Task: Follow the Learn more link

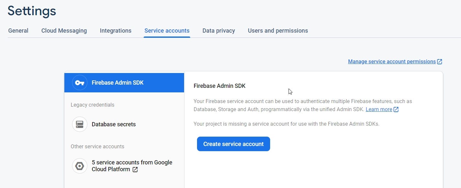Action: coord(379,110)
